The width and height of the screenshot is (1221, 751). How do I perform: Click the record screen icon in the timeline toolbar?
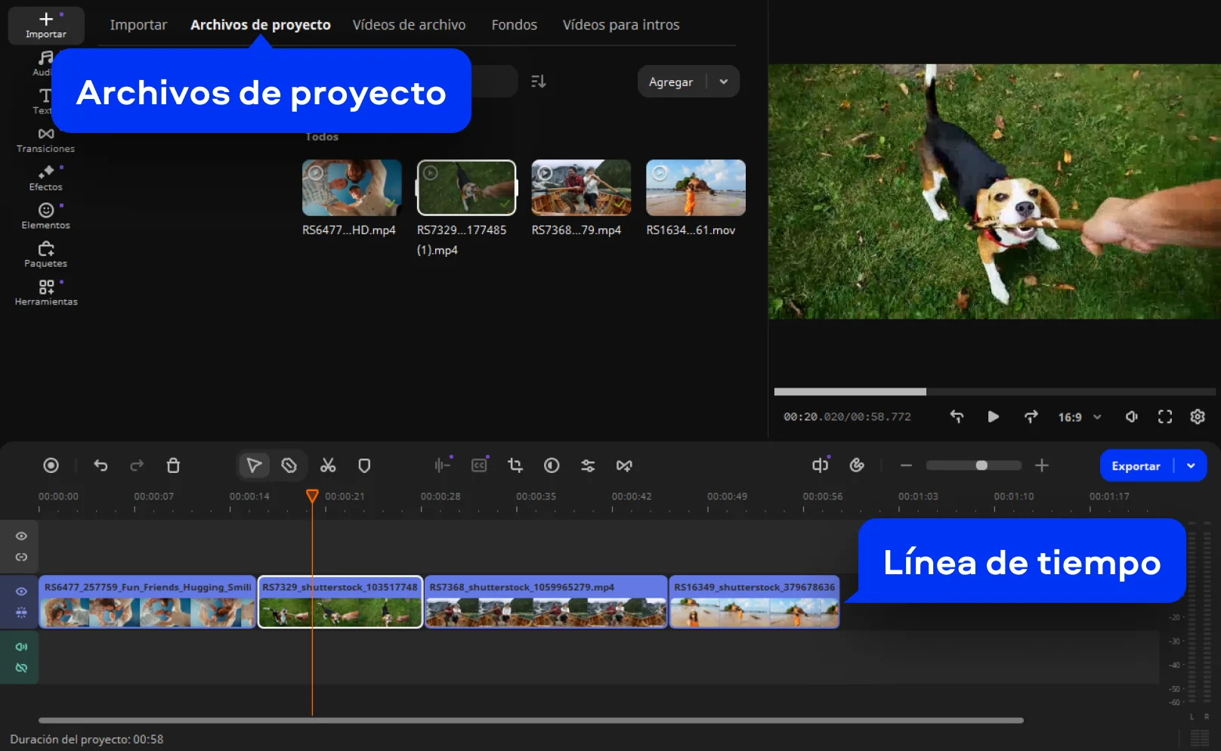(51, 465)
